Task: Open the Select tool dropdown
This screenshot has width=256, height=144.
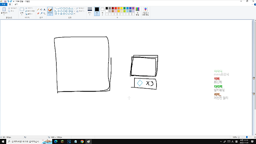Action: pyautogui.click(x=22, y=13)
